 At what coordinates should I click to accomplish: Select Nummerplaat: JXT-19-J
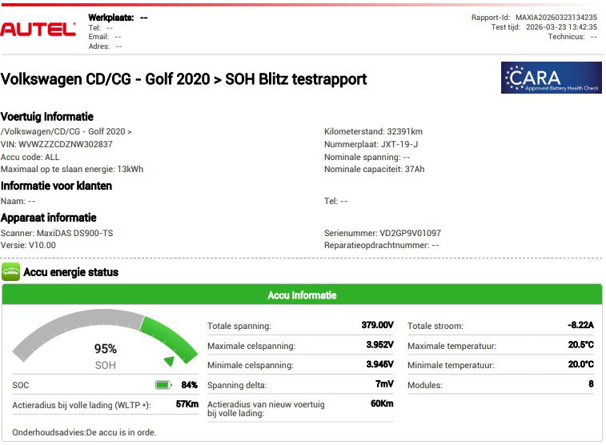[x=371, y=145]
